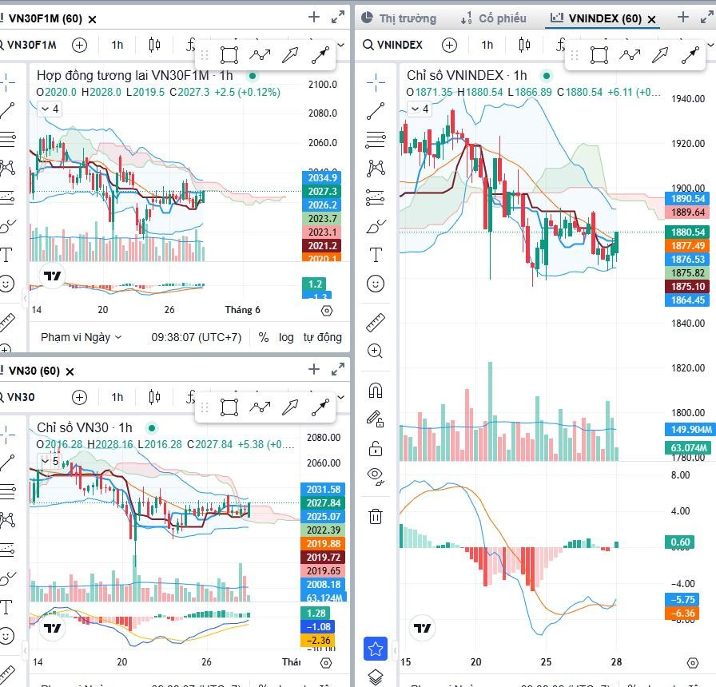Maximize the VN30 chart panel

pyautogui.click(x=338, y=369)
